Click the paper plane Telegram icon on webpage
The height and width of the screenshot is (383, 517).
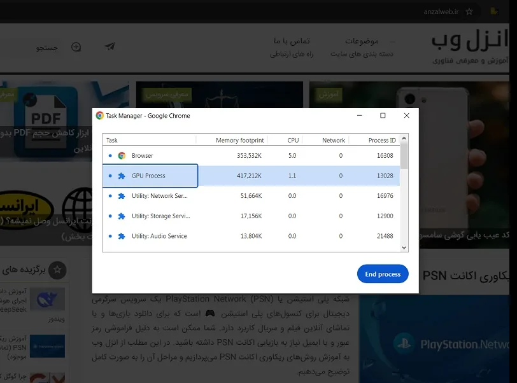tap(110, 46)
